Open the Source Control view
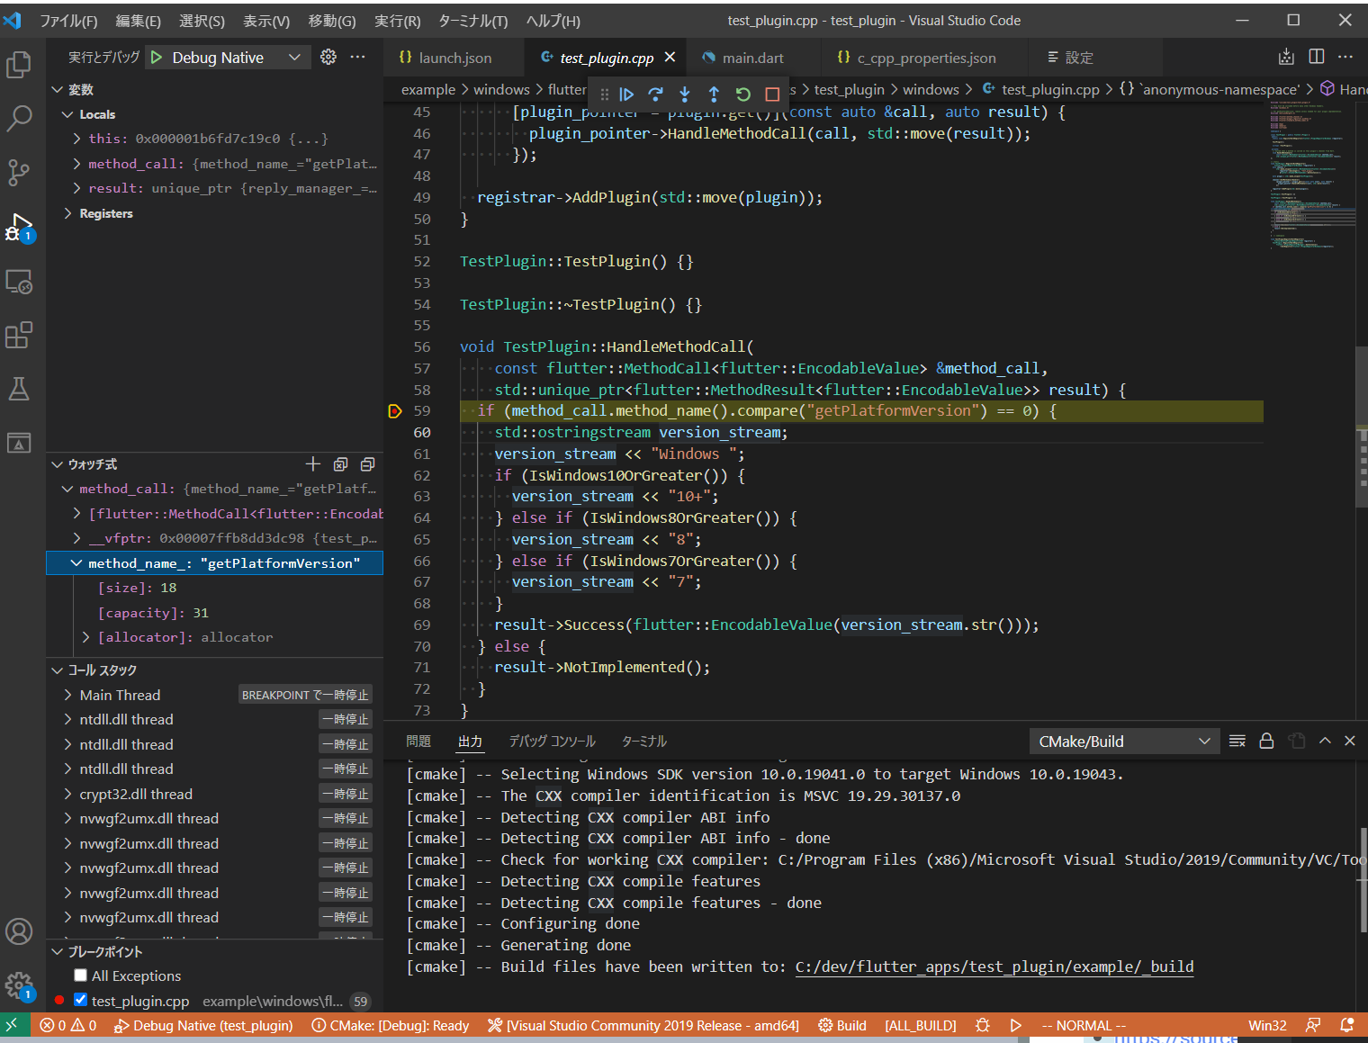1368x1043 pixels. click(x=19, y=172)
